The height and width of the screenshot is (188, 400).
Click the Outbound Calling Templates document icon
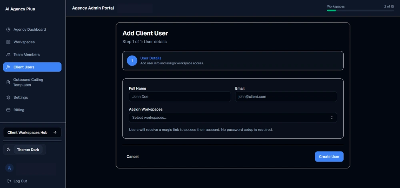point(8,82)
